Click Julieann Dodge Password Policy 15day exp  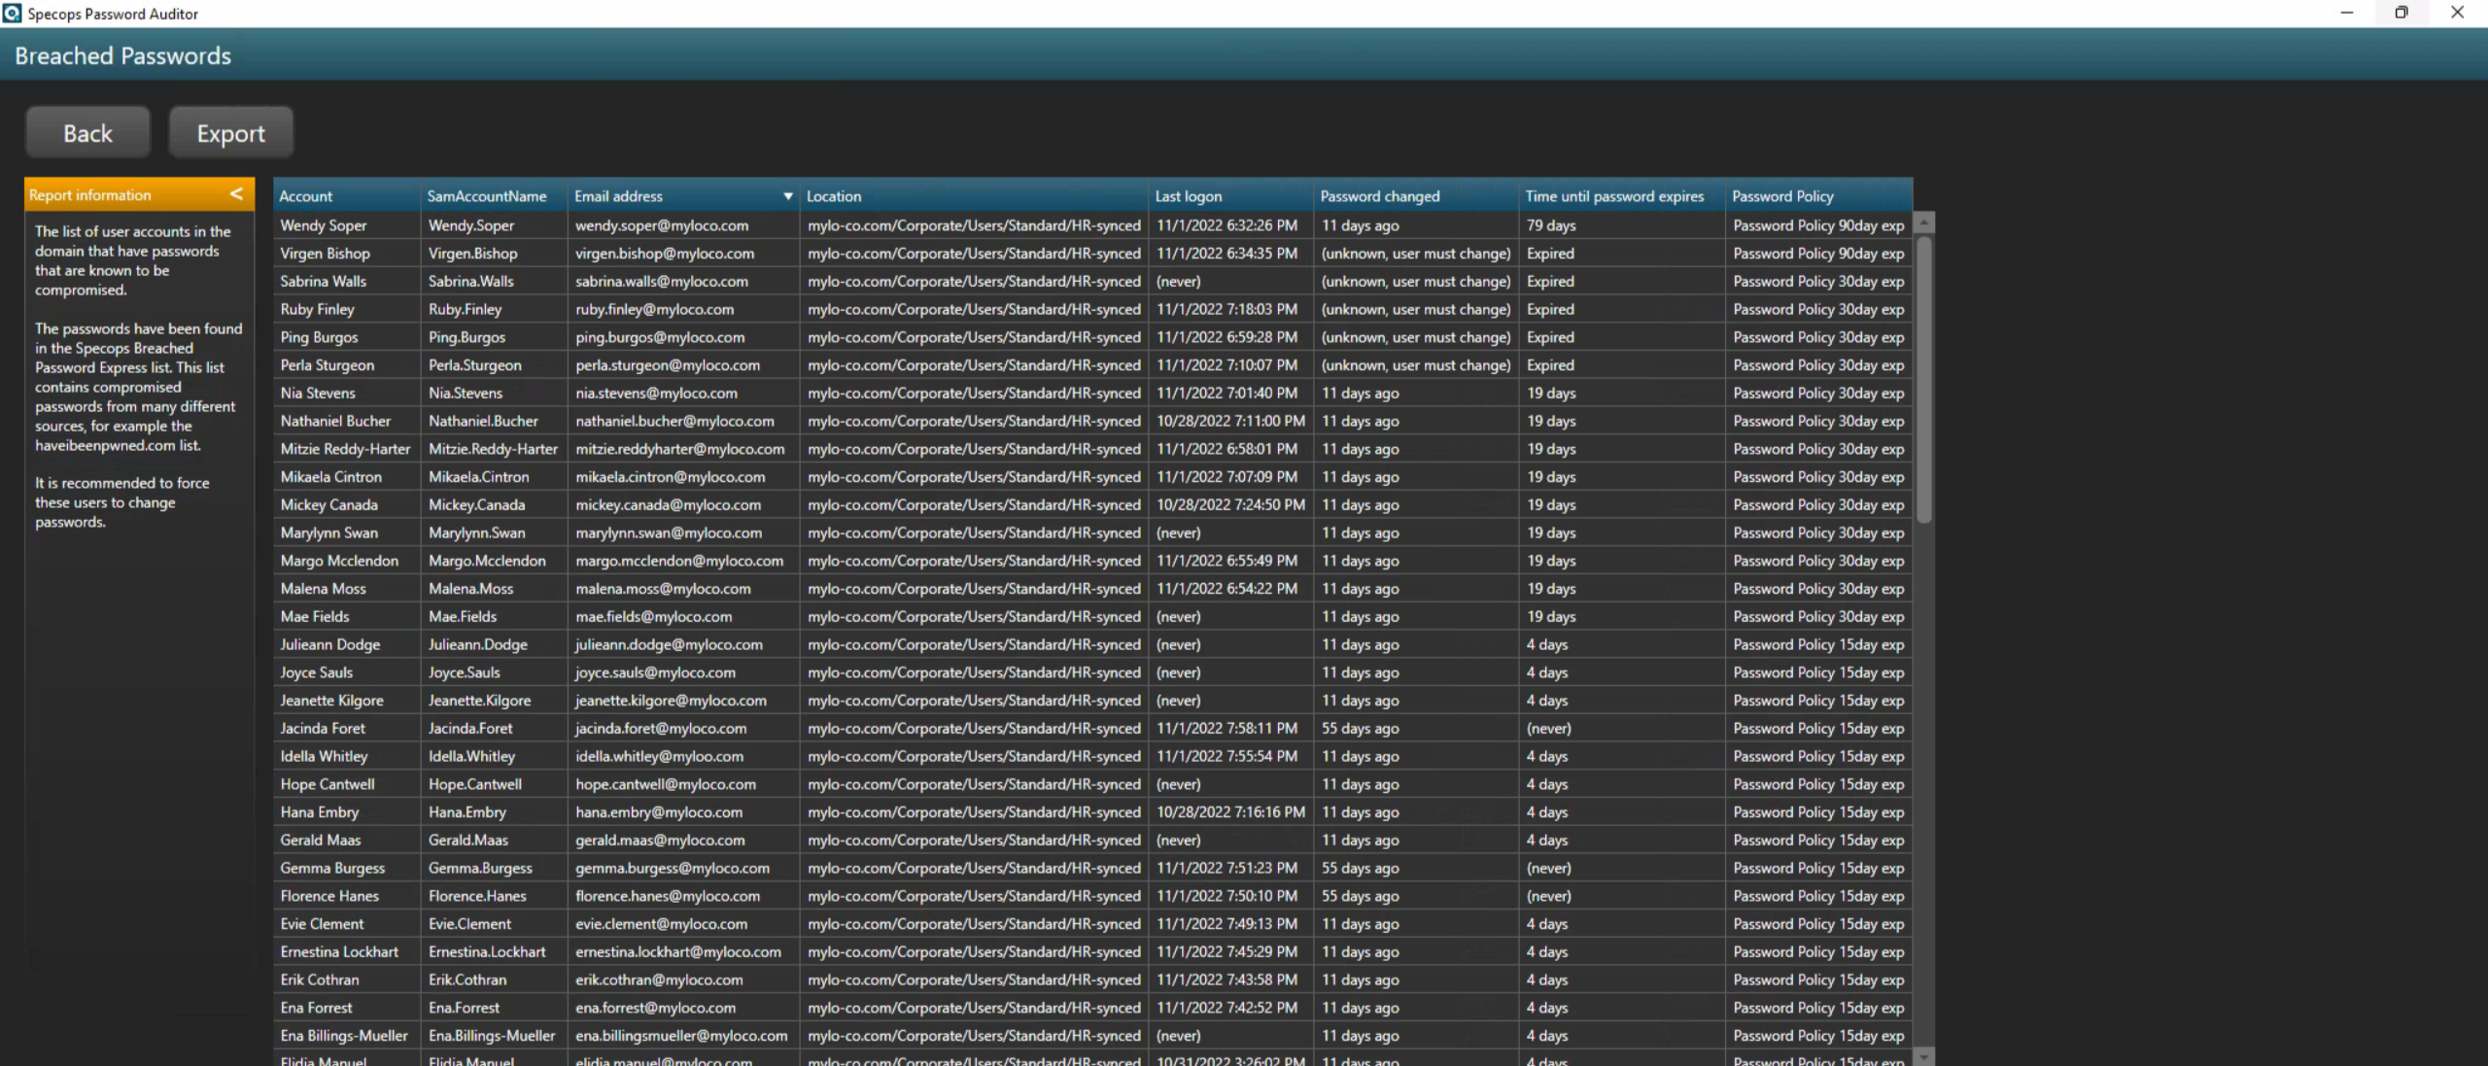pos(1817,645)
